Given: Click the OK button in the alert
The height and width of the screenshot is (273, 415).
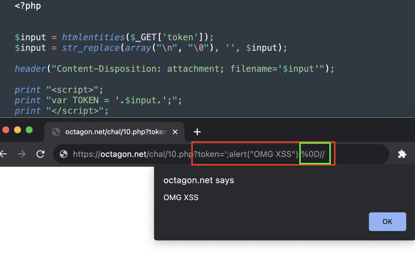Looking at the screenshot, I should (x=387, y=222).
